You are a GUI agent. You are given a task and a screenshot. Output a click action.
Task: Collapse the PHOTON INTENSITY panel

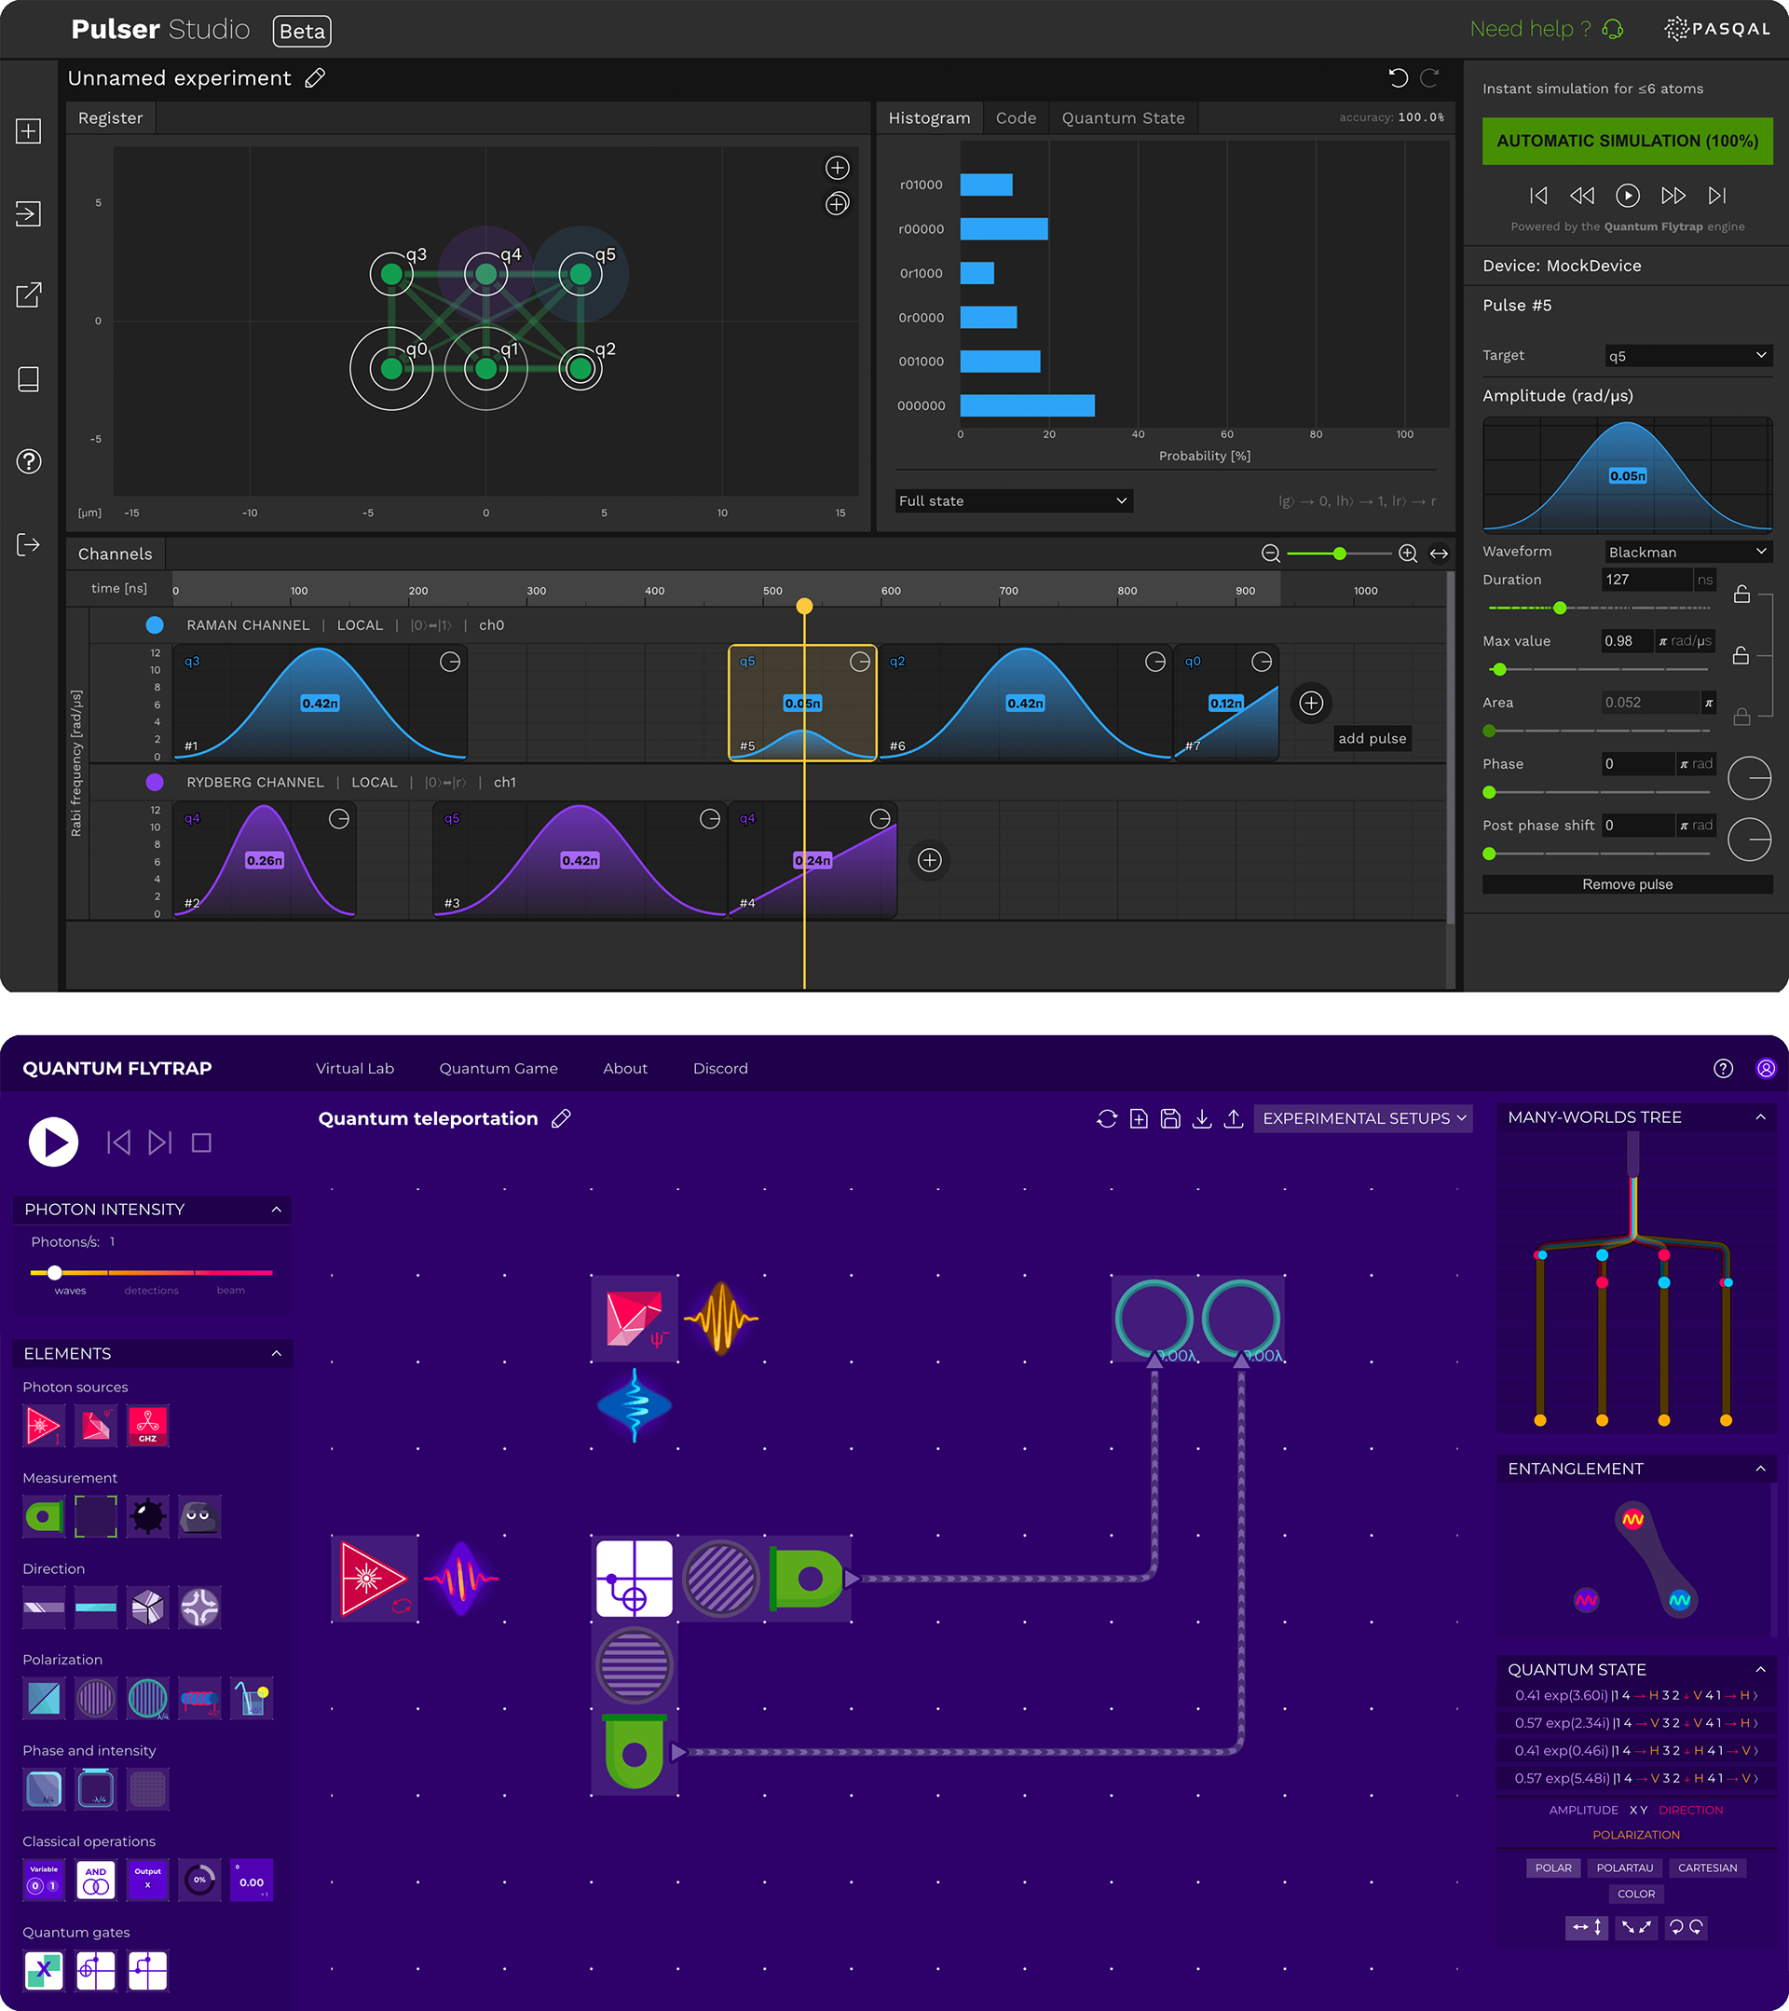pos(276,1210)
